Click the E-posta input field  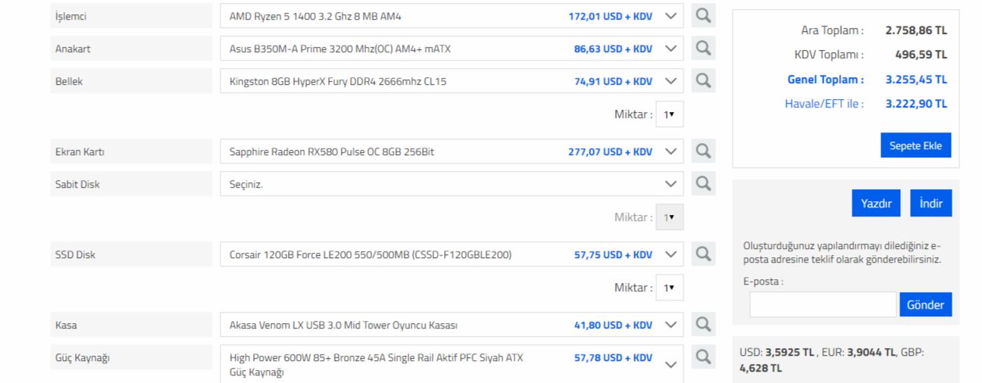coord(823,305)
